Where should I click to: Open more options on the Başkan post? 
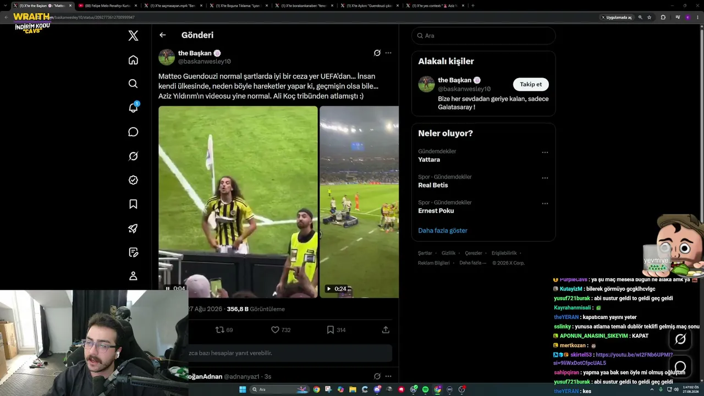[x=388, y=53]
